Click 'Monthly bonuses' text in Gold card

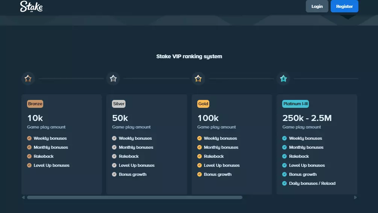coord(221,147)
